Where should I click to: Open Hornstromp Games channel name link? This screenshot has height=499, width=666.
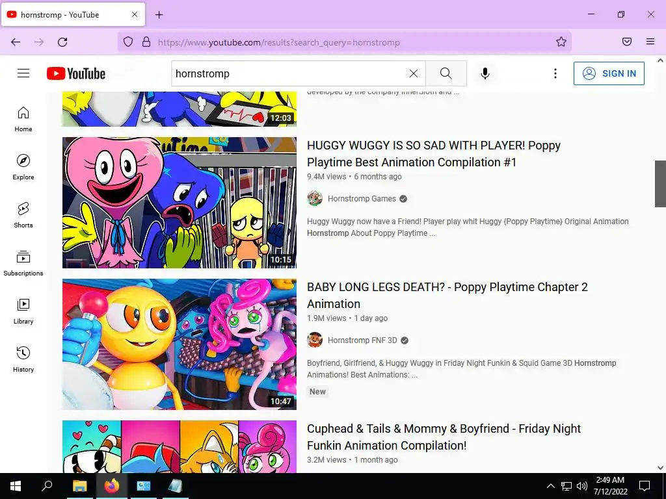tap(362, 199)
